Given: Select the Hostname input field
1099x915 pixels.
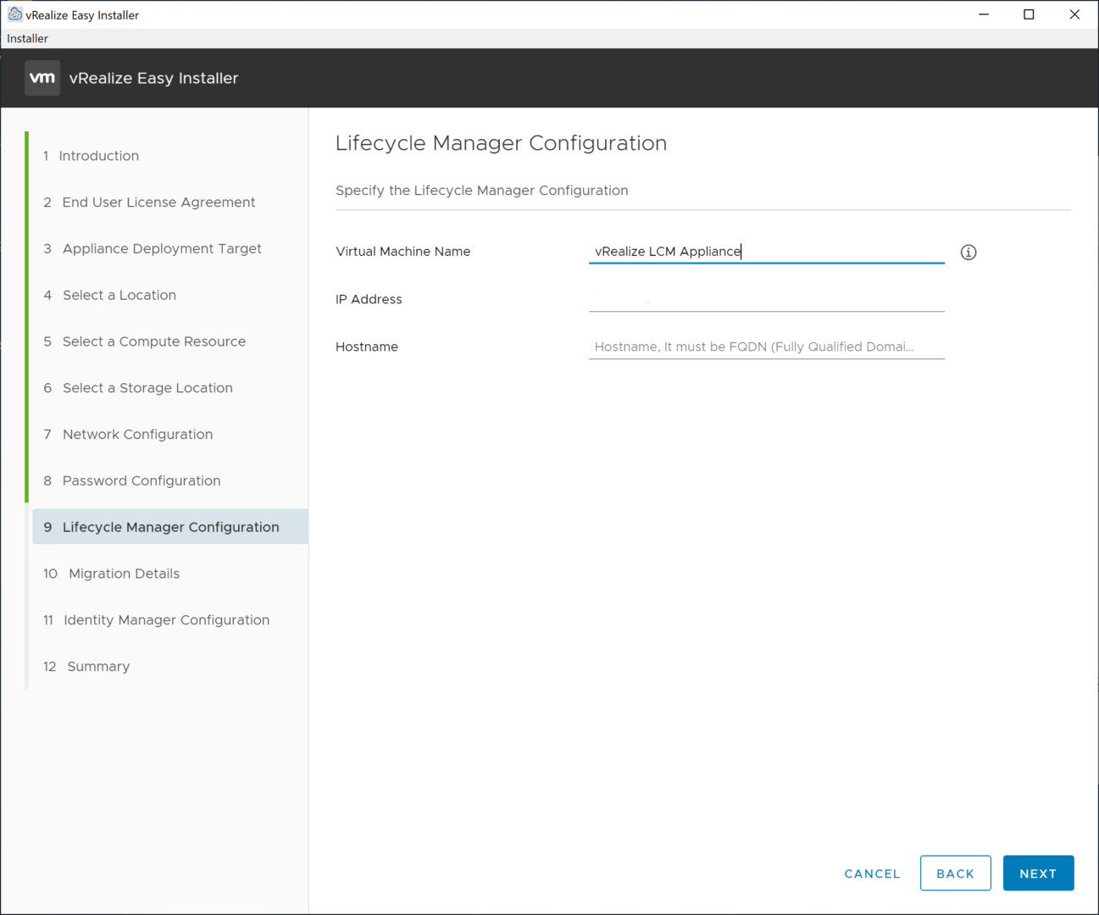Looking at the screenshot, I should point(766,347).
